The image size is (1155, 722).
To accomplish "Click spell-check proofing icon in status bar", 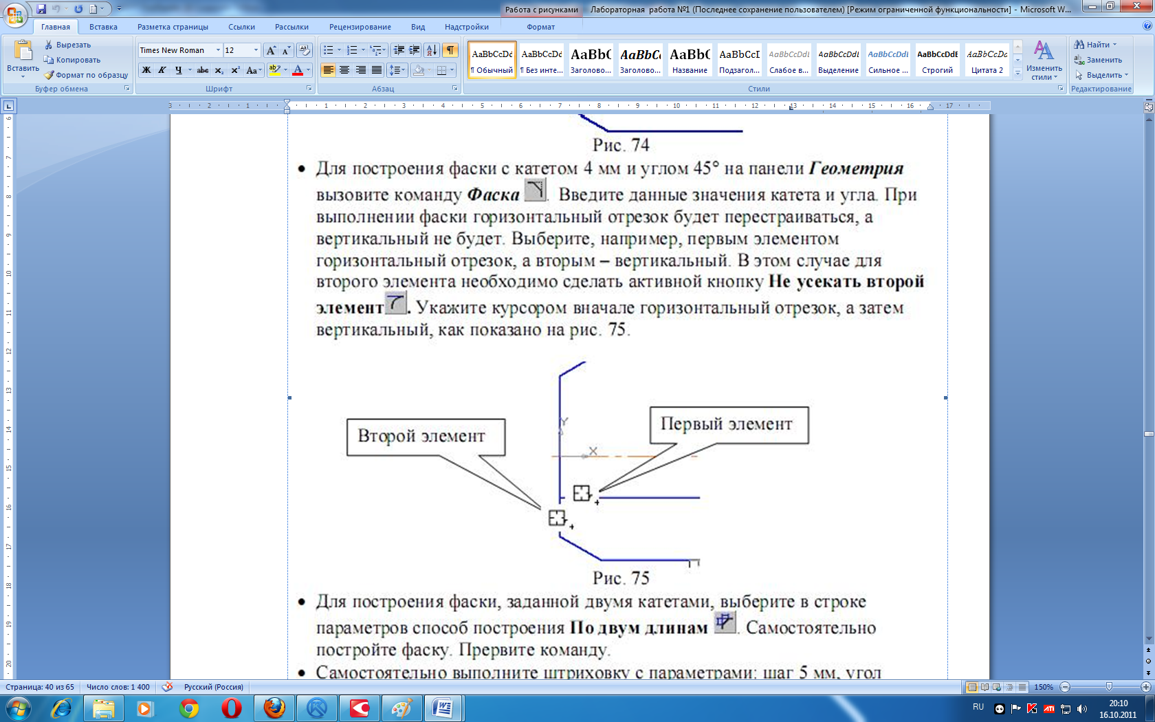I will (x=167, y=687).
